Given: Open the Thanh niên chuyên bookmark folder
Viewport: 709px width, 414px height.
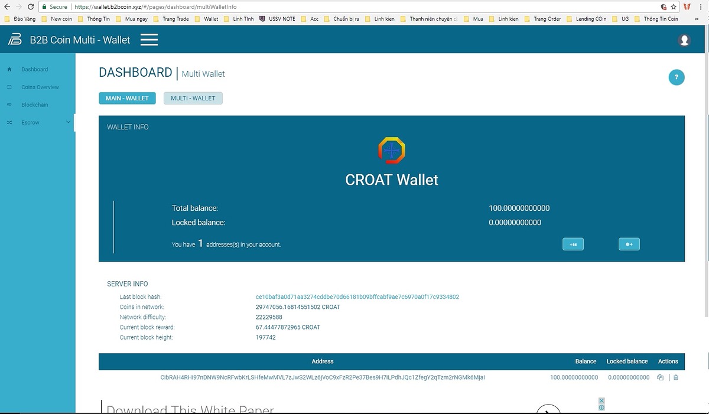Looking at the screenshot, I should (429, 19).
